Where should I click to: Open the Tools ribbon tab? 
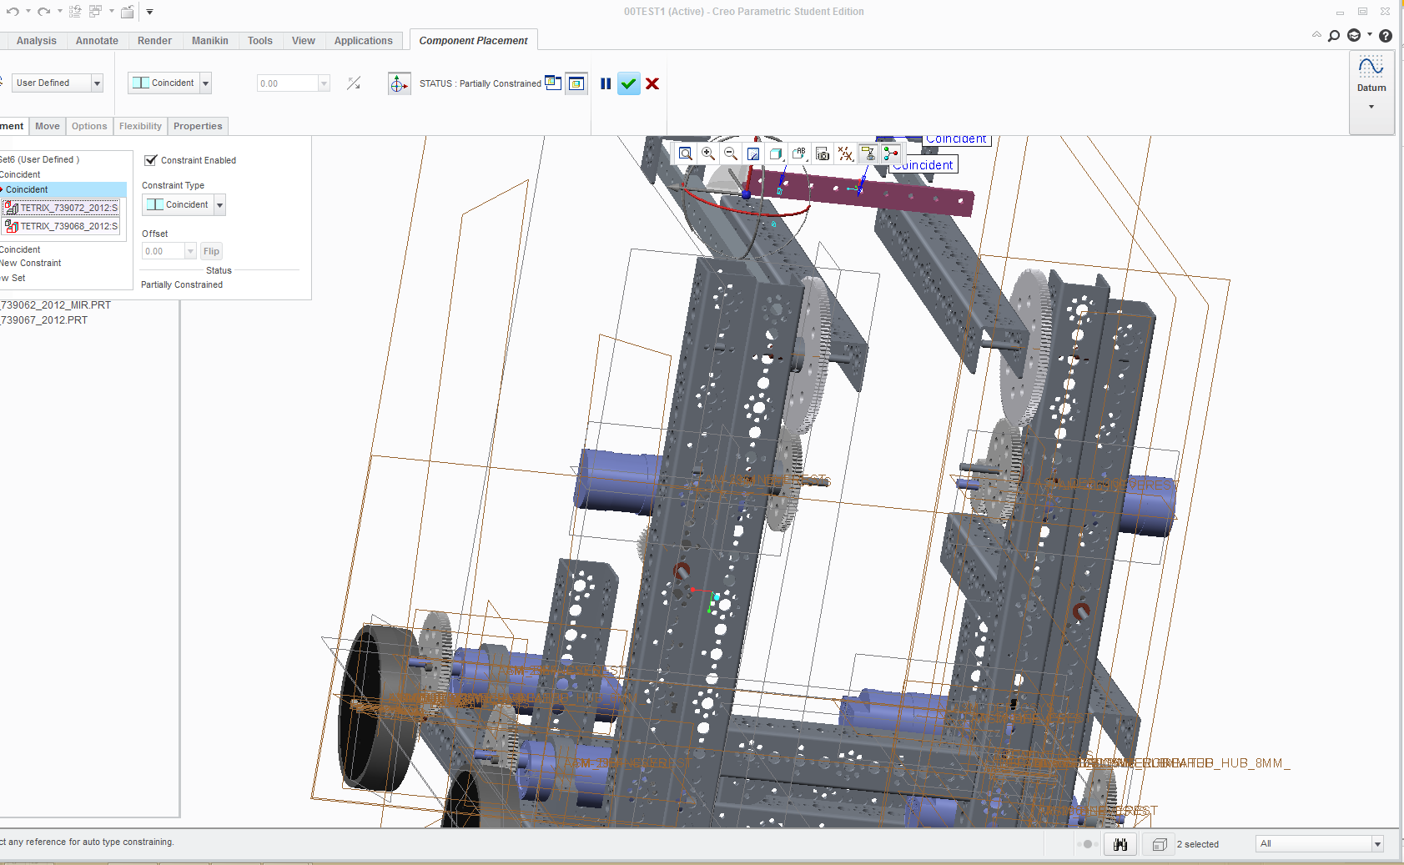(x=260, y=41)
